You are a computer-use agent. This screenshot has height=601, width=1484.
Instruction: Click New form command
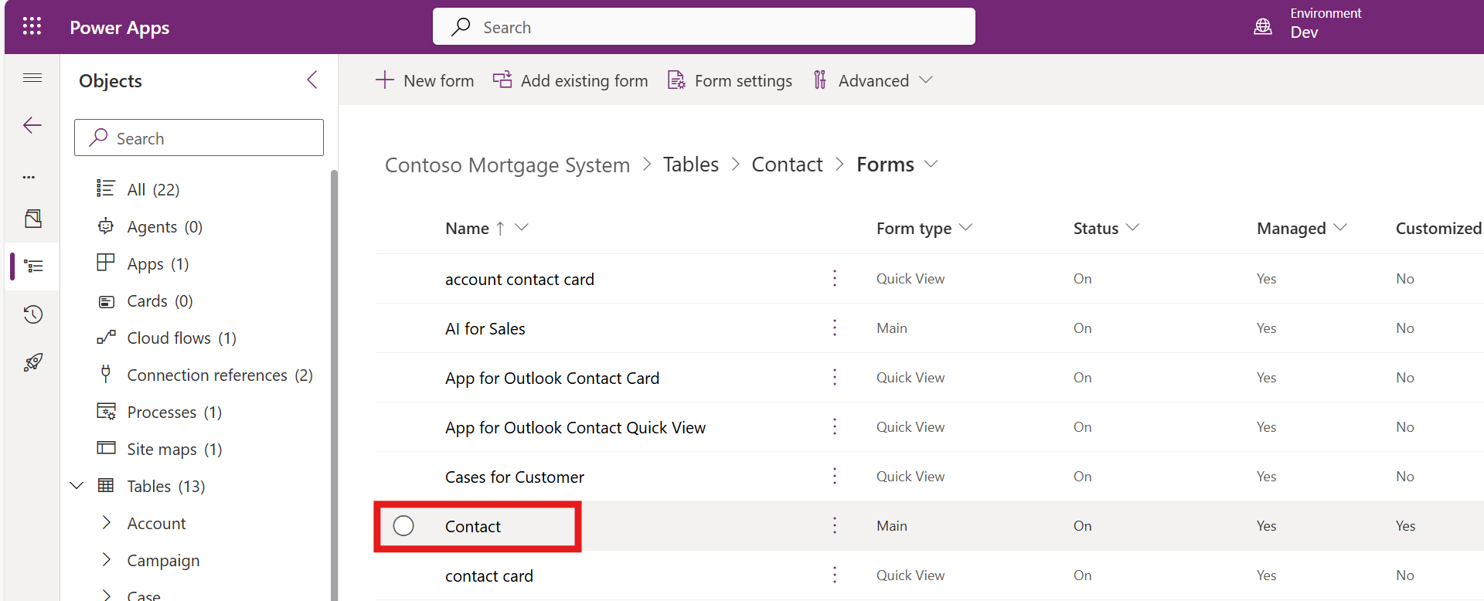(424, 80)
